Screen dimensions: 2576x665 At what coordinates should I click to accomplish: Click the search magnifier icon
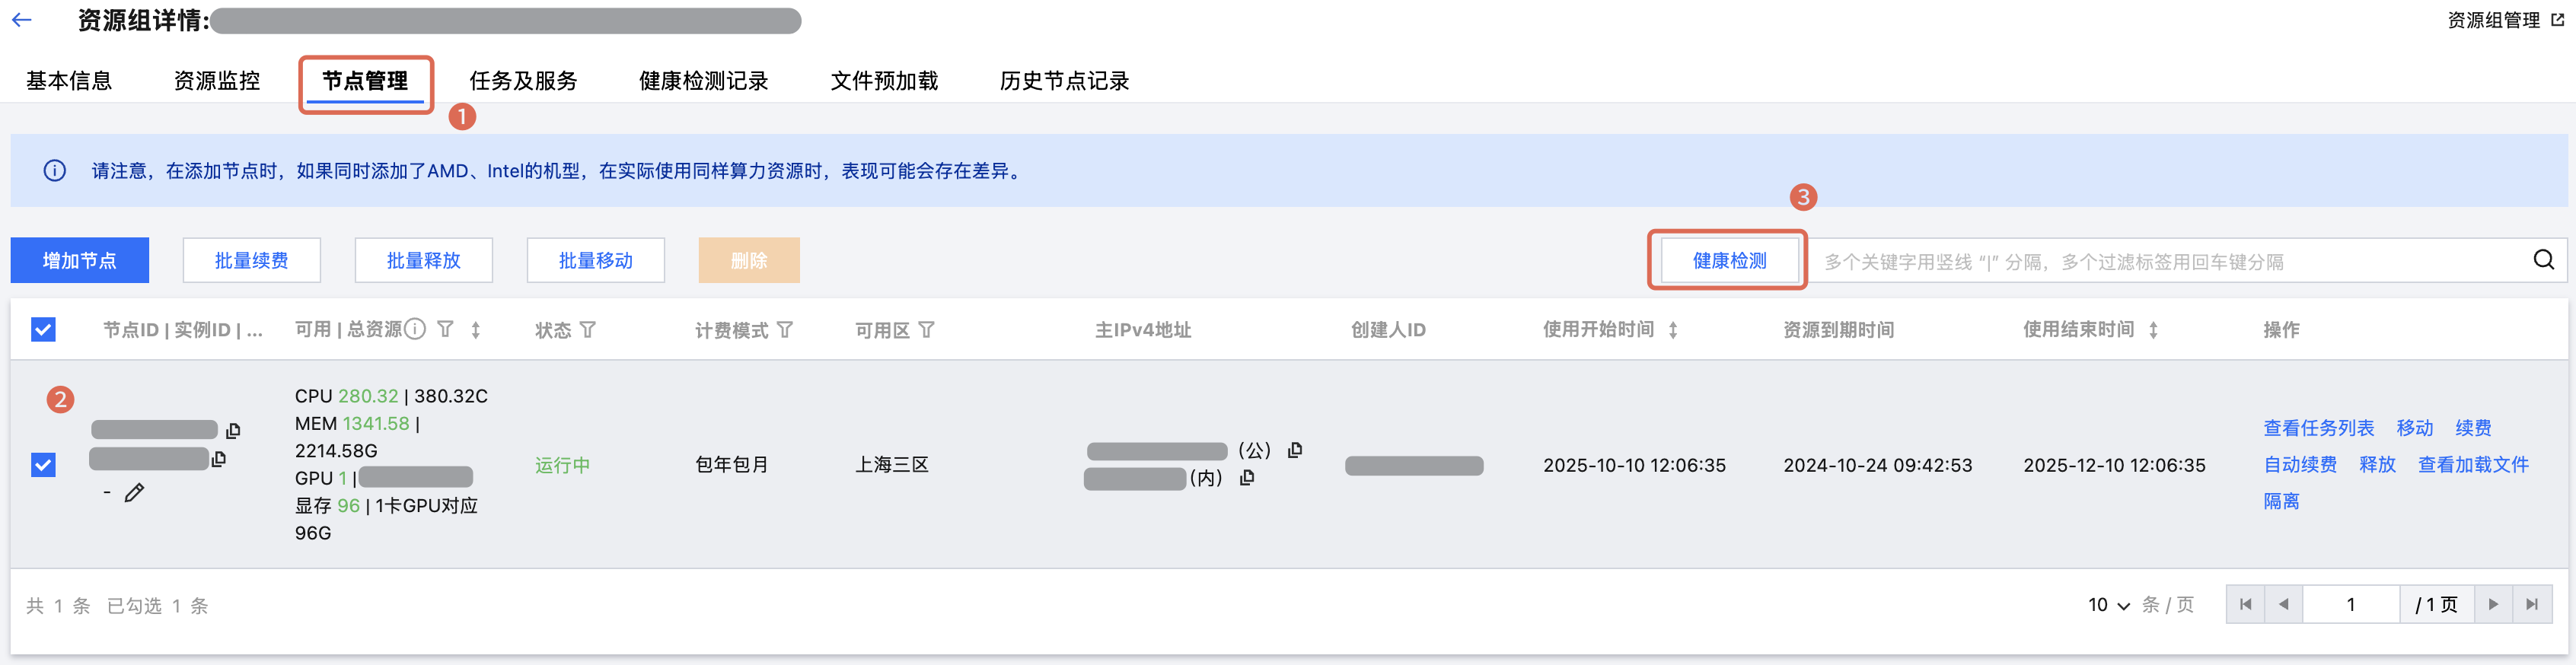tap(2543, 260)
